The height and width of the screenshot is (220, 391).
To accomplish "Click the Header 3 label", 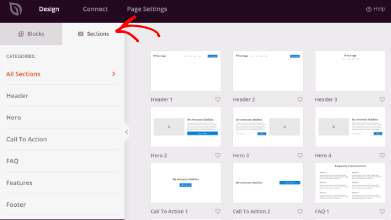I will click(x=326, y=99).
